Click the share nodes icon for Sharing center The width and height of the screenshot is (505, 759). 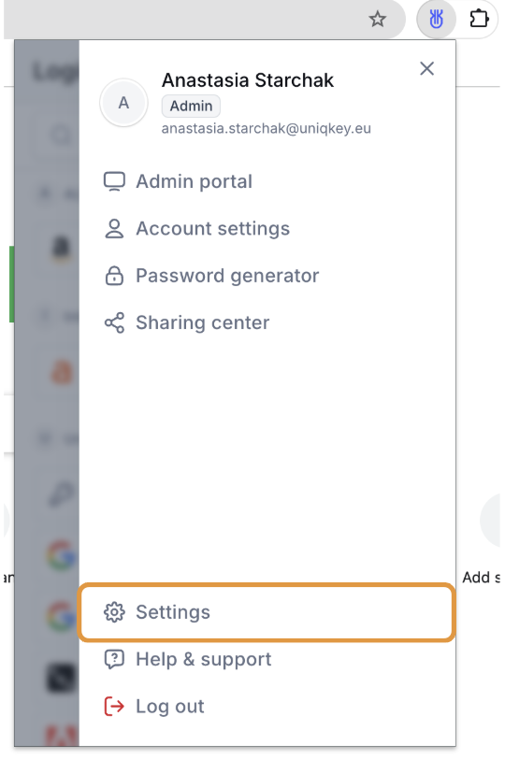click(114, 322)
